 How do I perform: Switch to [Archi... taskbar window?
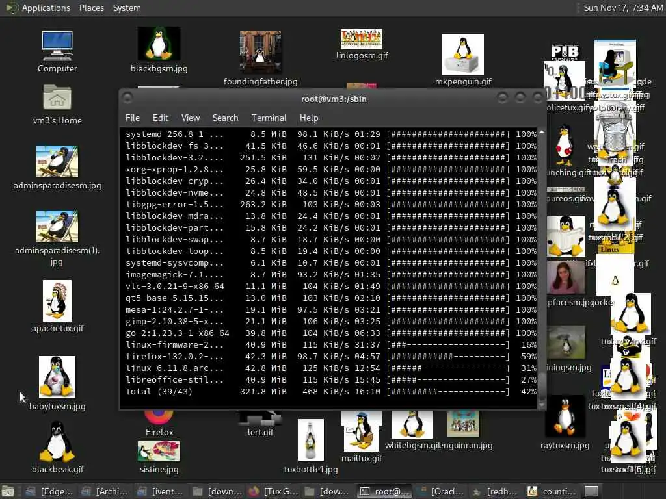coord(105,491)
